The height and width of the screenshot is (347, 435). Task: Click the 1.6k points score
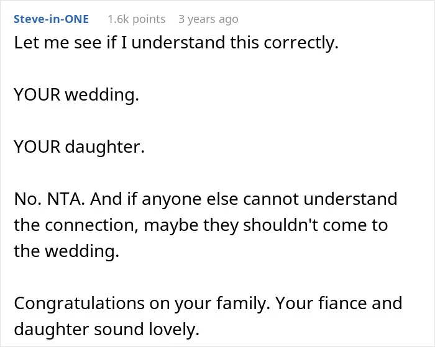point(137,19)
